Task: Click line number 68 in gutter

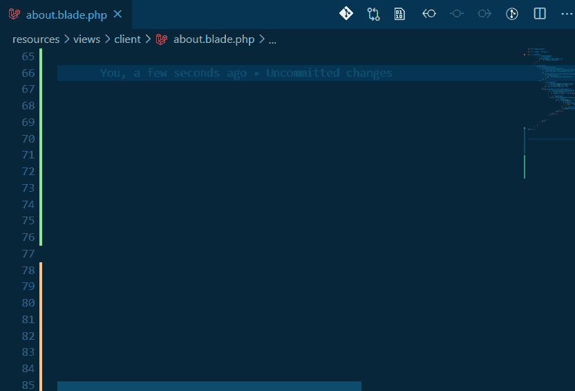Action: (x=28, y=106)
